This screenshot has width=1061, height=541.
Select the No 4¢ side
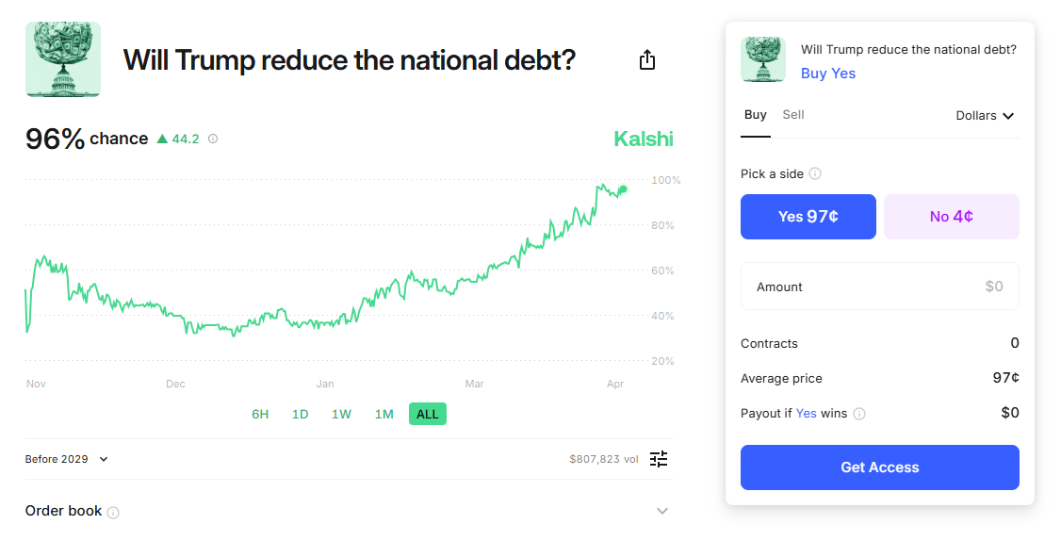point(952,217)
